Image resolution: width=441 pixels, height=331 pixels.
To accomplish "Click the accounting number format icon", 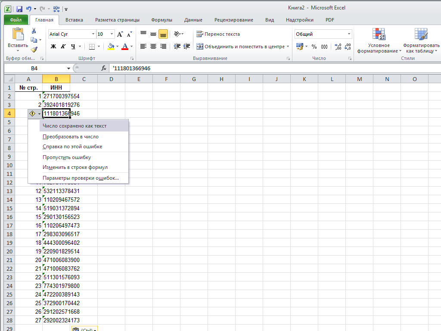I will click(x=300, y=47).
